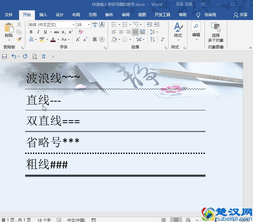
Task: Apply the red font color
Action: 53,39
